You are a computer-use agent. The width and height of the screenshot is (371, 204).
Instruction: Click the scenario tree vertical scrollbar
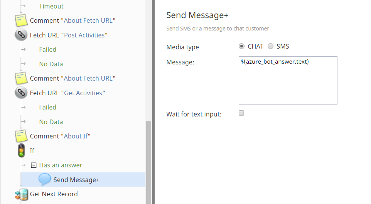click(x=148, y=162)
